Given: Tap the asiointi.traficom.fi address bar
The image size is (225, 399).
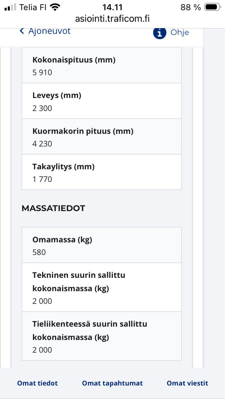Looking at the screenshot, I should [x=112, y=19].
